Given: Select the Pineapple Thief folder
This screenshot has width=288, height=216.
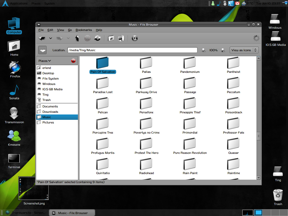Looking at the screenshot, I should [x=190, y=106].
